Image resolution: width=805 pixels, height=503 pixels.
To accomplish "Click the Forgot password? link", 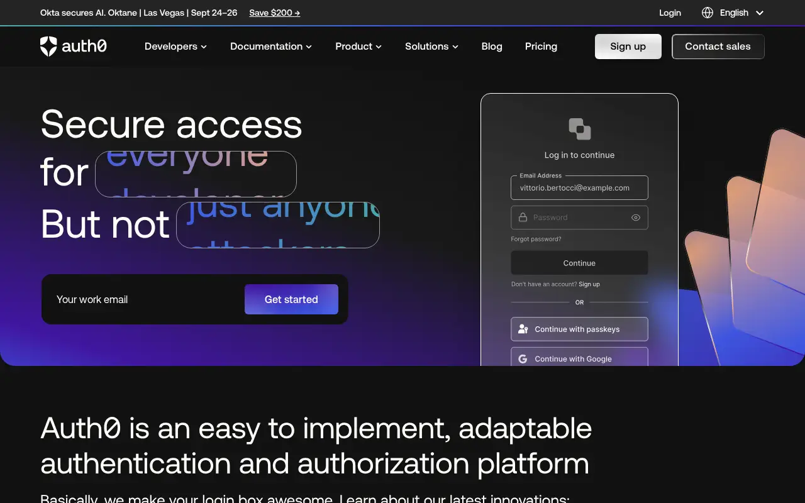I will click(536, 239).
